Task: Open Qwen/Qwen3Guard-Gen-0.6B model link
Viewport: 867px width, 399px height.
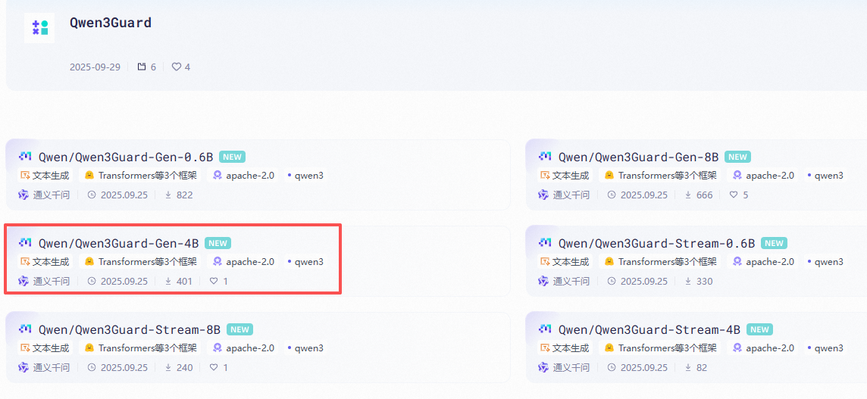Action: click(126, 157)
